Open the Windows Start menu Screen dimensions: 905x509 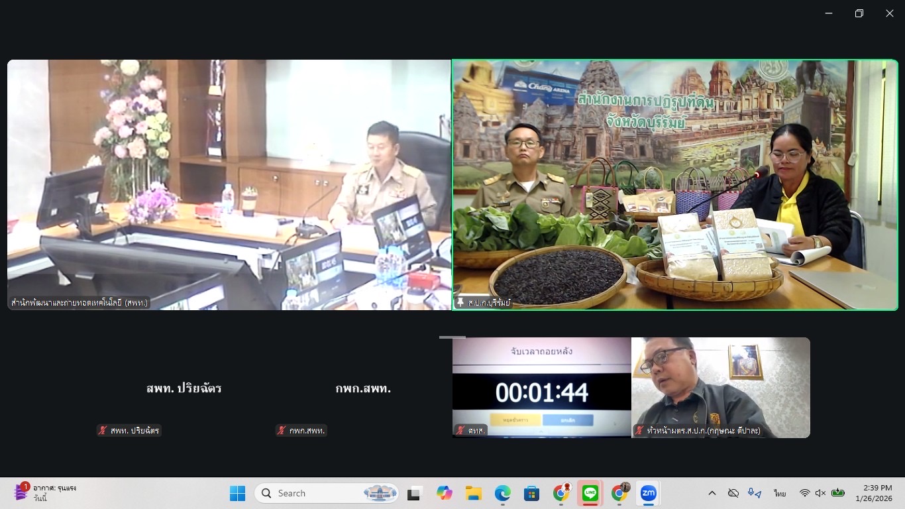coord(237,493)
